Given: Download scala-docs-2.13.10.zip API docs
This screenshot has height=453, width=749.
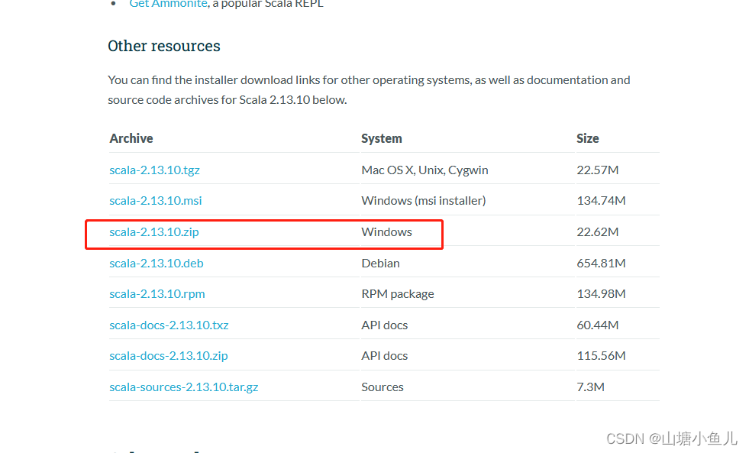Looking at the screenshot, I should point(169,356).
